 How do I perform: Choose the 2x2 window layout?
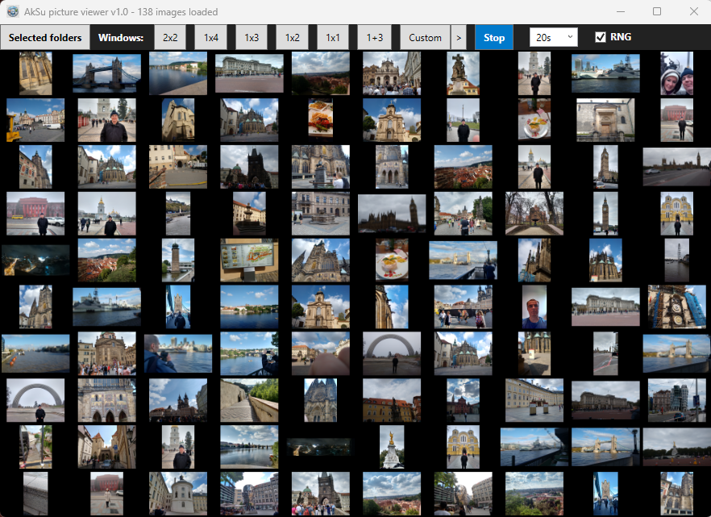(170, 37)
